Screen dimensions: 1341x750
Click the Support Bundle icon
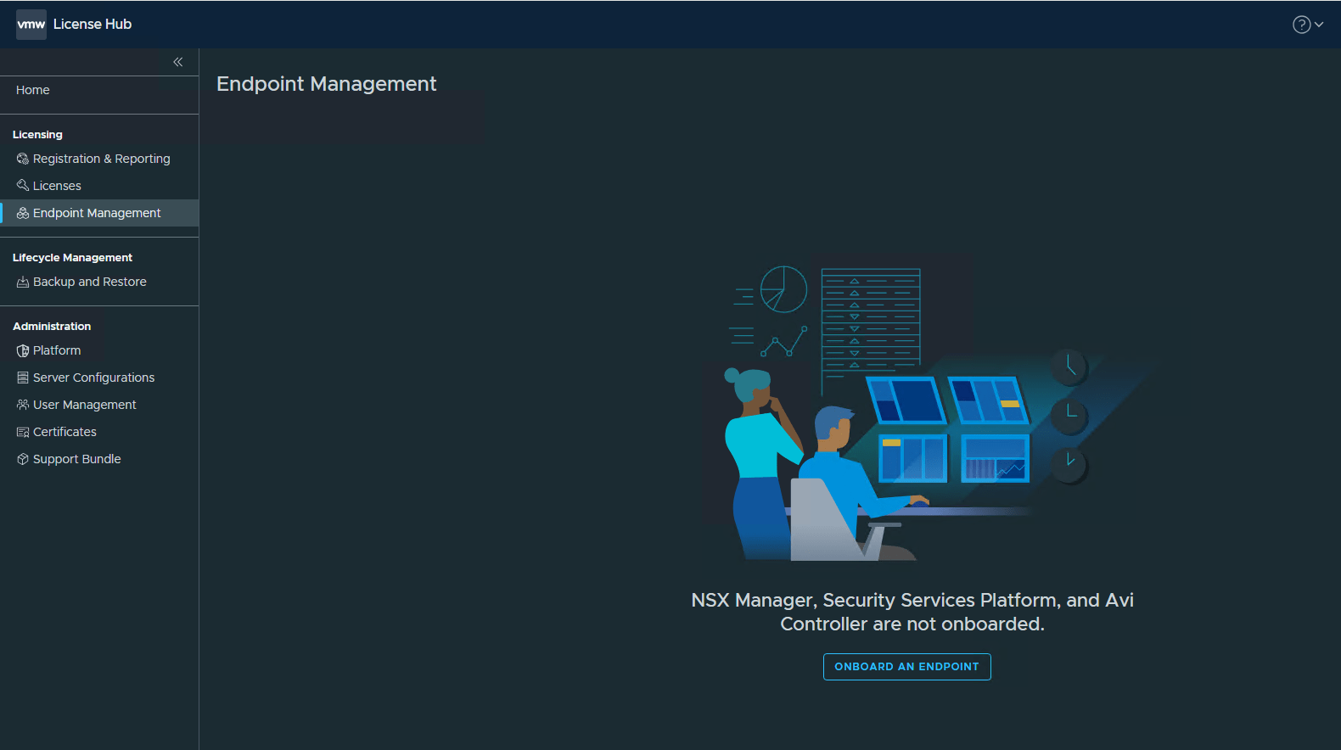(x=23, y=459)
